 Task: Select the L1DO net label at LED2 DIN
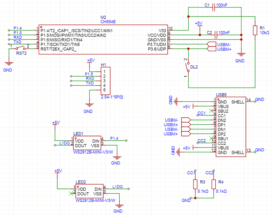click(x=117, y=186)
